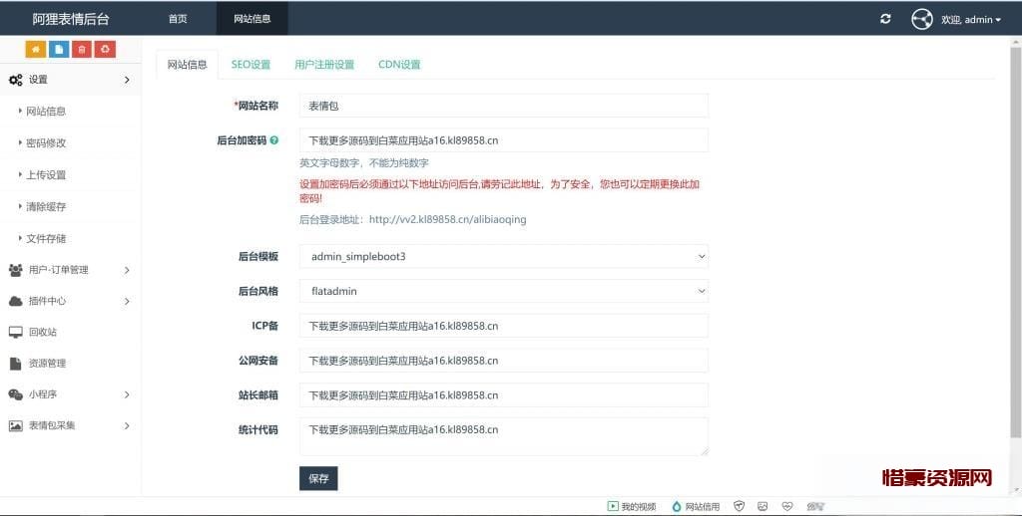Image resolution: width=1022 pixels, height=516 pixels.
Task: Click the cloud icon next to 插件中心
Action: (16, 301)
